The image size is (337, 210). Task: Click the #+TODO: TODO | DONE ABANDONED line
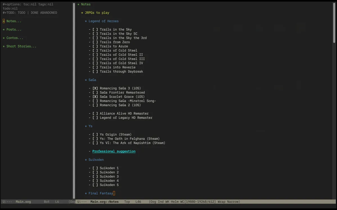(x=30, y=13)
